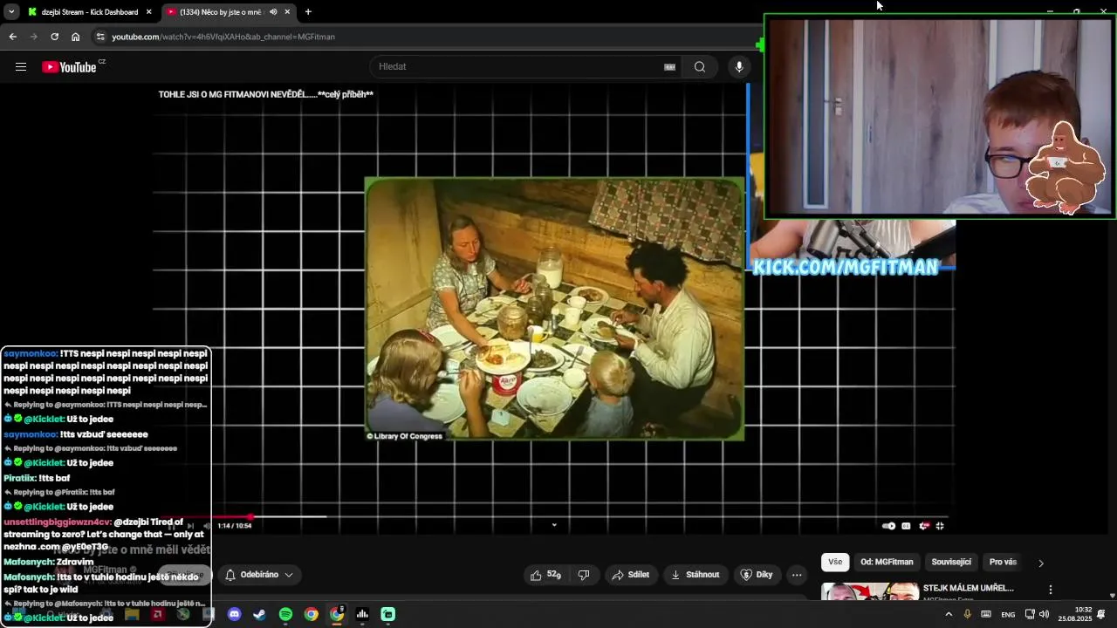Screen dimensions: 1117x628
Task: Open Steam from the taskbar
Action: (x=259, y=615)
